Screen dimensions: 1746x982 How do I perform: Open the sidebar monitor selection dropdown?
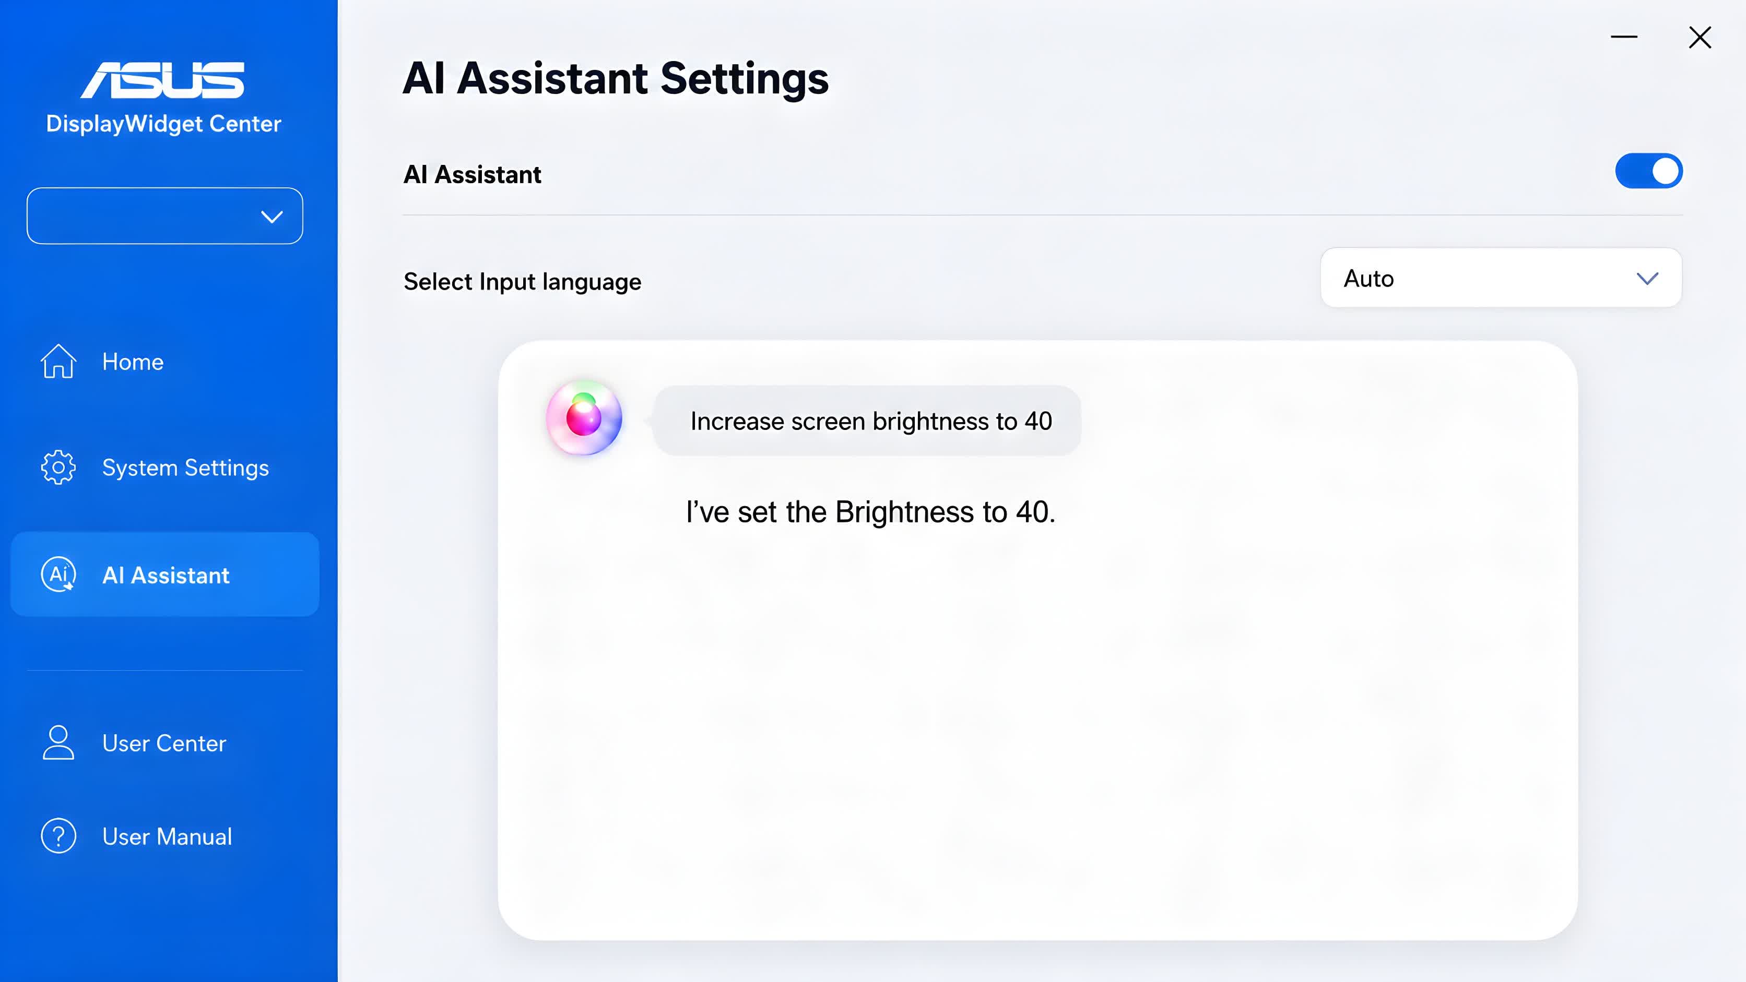[x=164, y=216]
